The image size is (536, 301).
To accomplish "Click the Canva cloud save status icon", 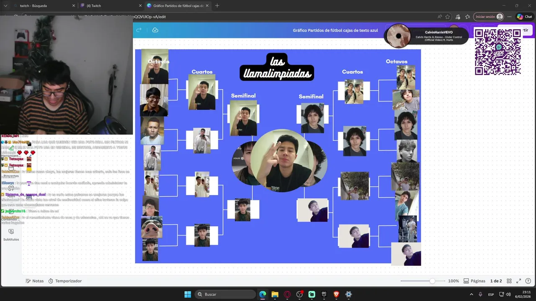I will pyautogui.click(x=155, y=30).
